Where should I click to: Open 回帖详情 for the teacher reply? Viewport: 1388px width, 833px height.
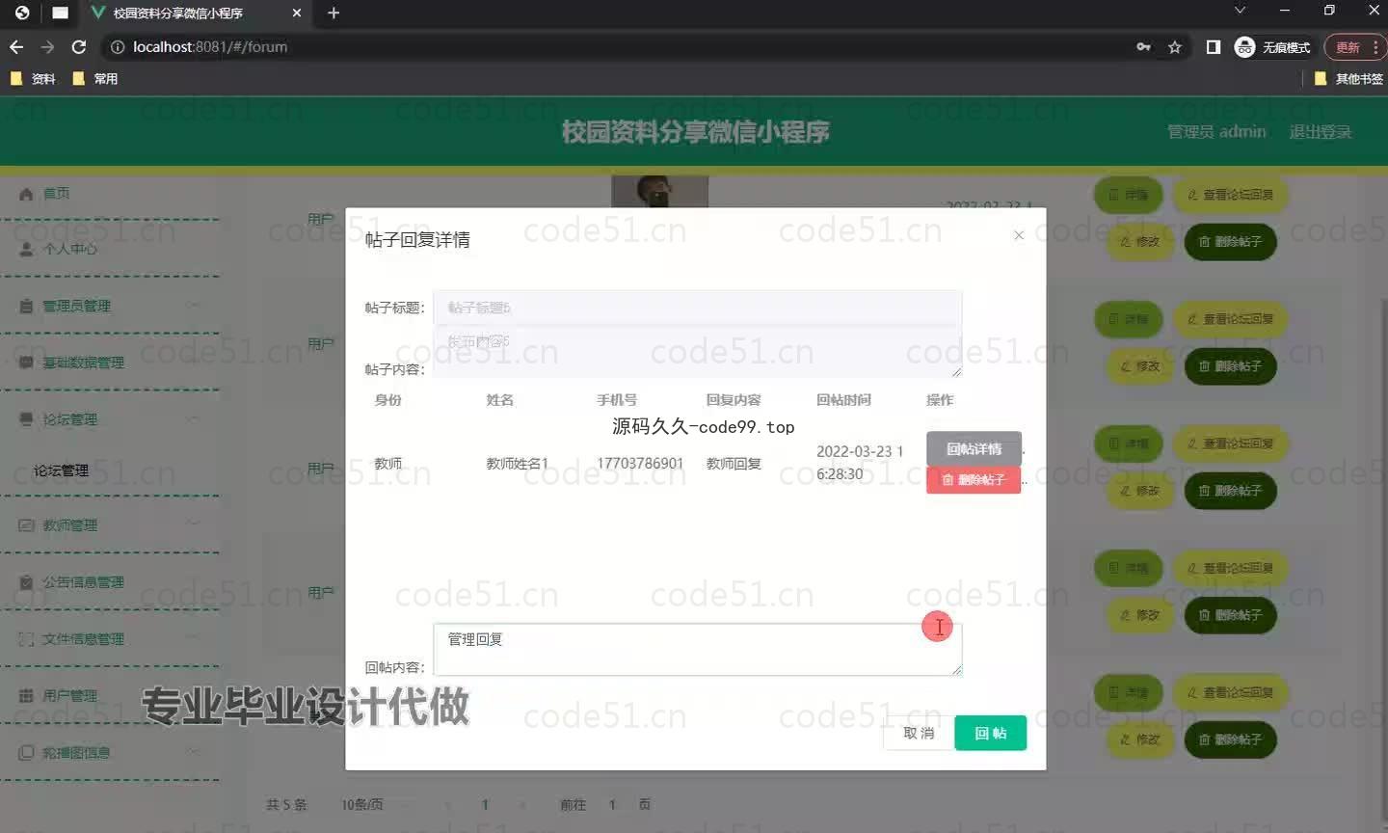click(x=974, y=448)
